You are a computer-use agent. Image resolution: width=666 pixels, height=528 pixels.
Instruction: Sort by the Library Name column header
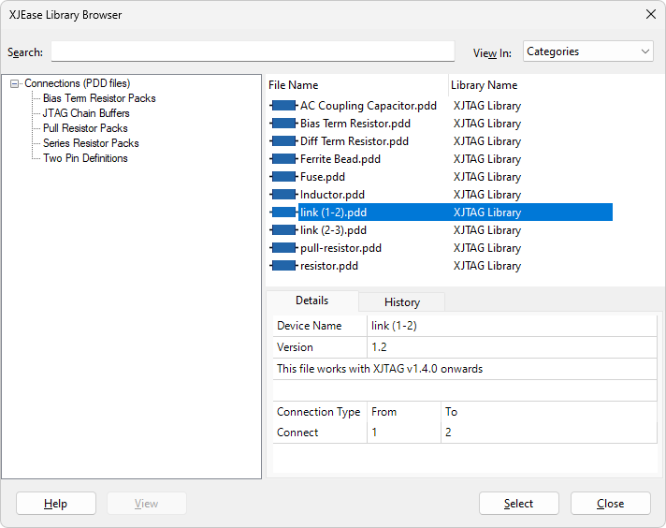484,85
